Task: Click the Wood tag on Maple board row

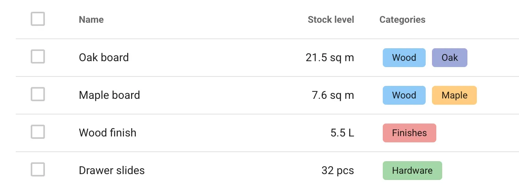Action: coord(404,95)
